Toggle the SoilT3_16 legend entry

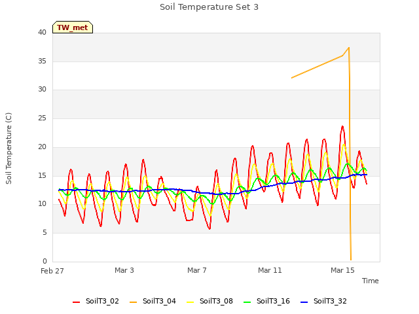coord(266,301)
